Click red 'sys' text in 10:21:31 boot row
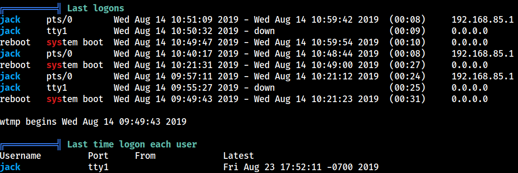Image resolution: width=518 pixels, height=173 pixels. tap(54, 65)
